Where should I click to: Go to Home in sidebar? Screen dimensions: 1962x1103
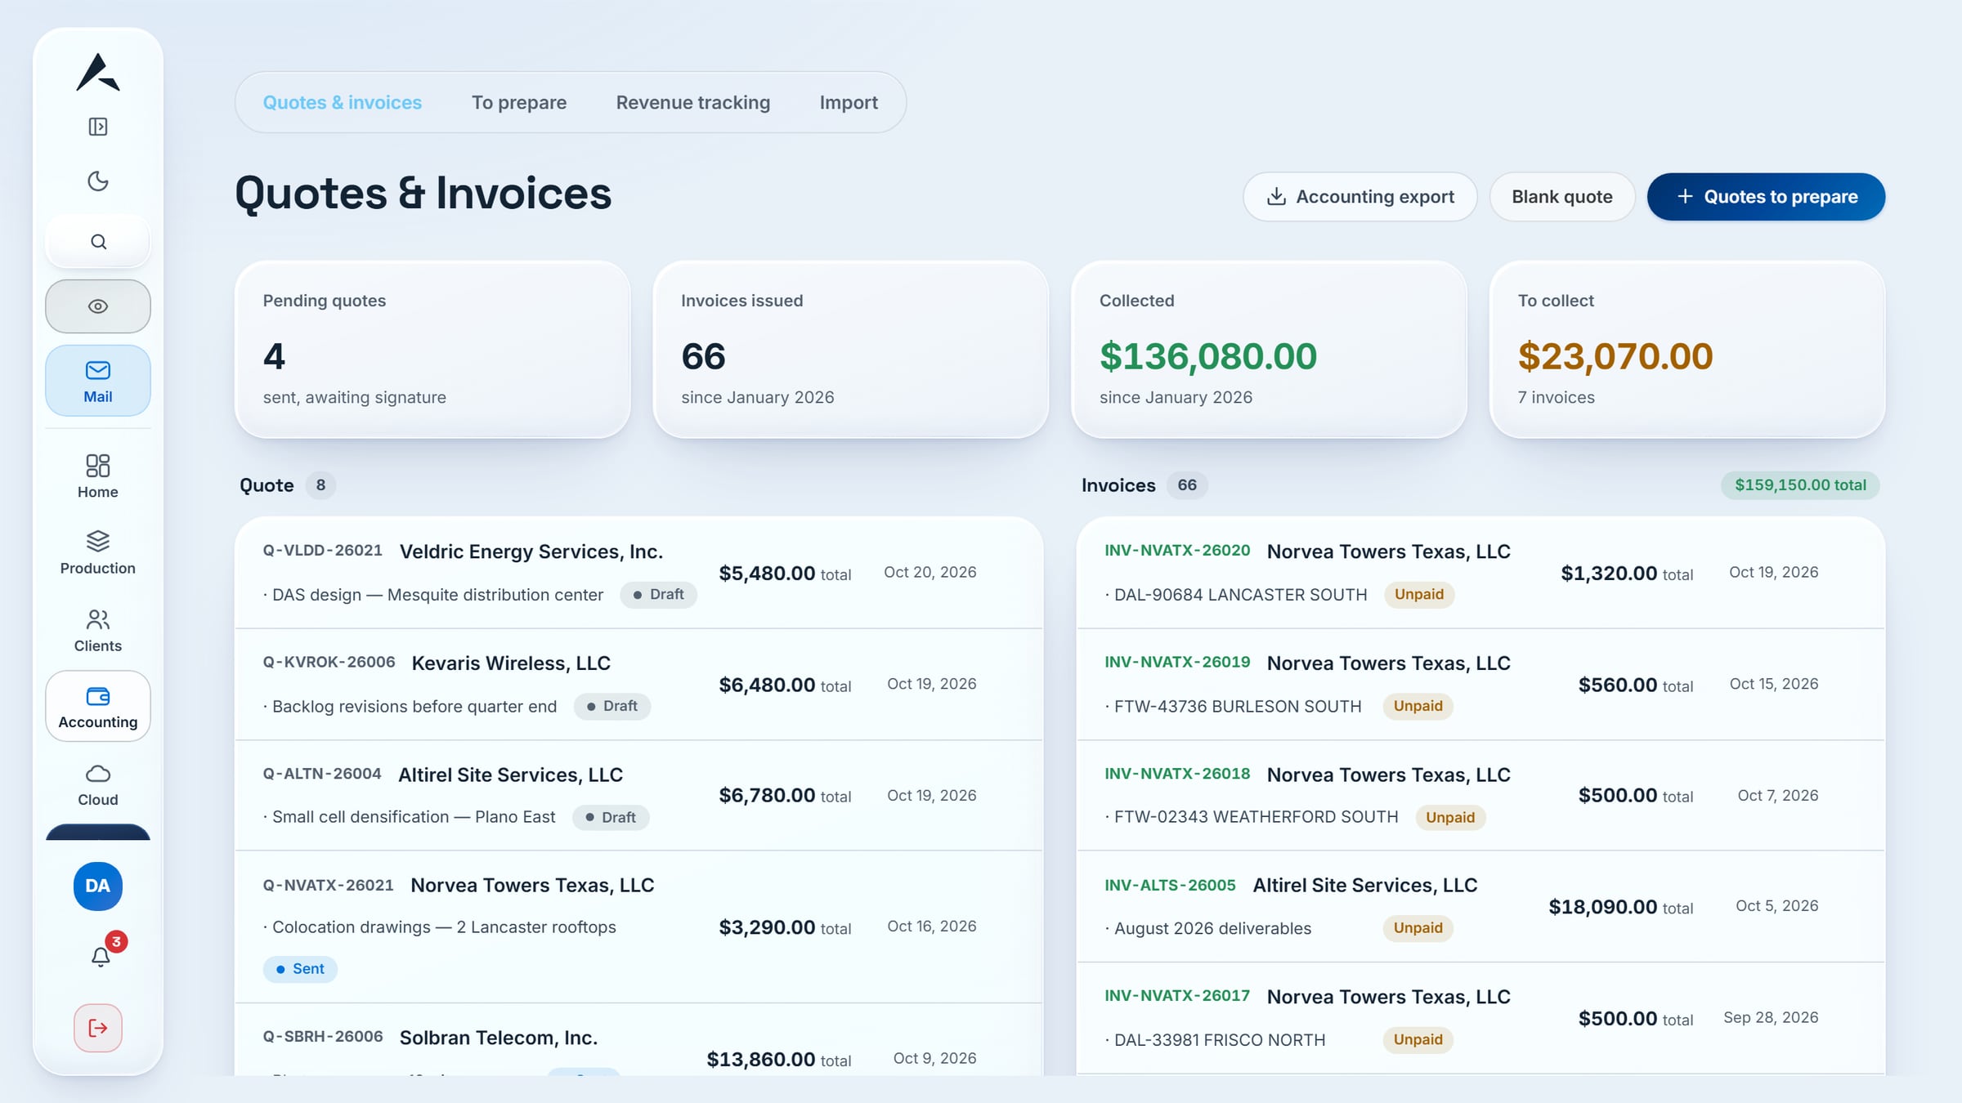pos(98,476)
